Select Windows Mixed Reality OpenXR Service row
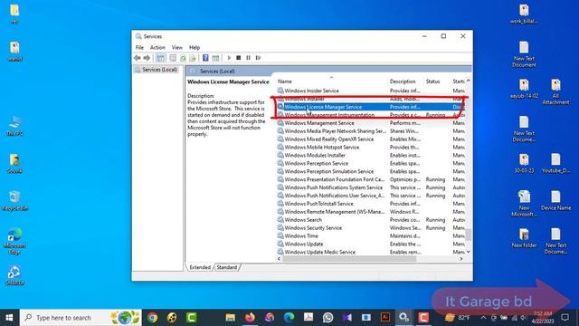Image resolution: width=579 pixels, height=326 pixels. coord(371,139)
